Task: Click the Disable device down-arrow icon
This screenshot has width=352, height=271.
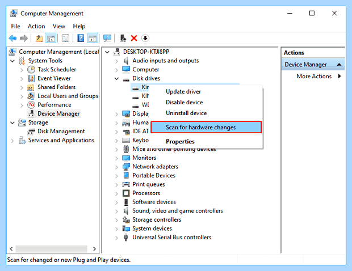Action: point(145,39)
